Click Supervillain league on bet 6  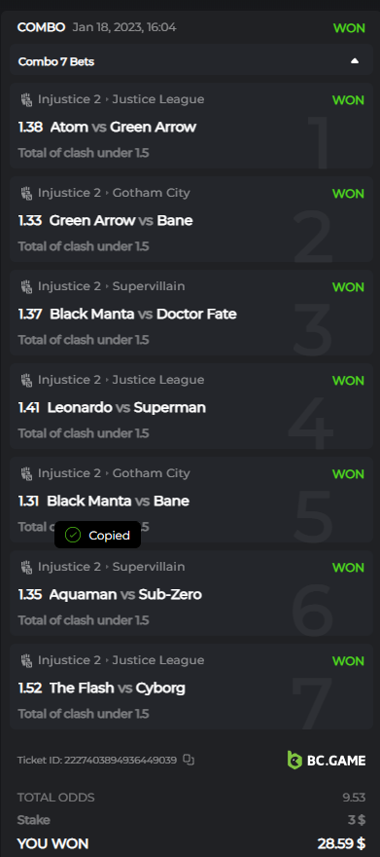tap(149, 567)
